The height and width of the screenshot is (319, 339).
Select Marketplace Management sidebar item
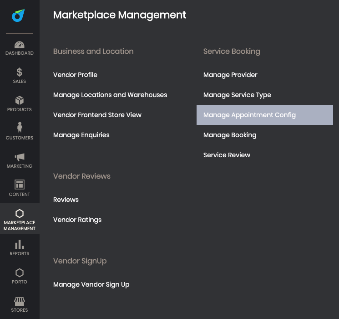[20, 218]
